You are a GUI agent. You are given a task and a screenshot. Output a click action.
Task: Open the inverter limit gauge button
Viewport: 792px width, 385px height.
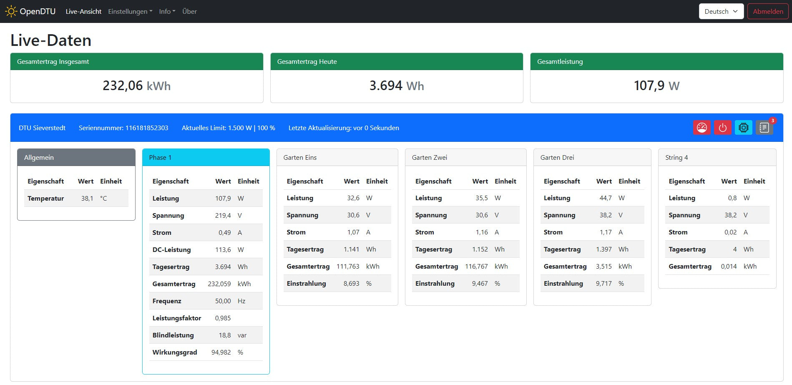(x=702, y=128)
